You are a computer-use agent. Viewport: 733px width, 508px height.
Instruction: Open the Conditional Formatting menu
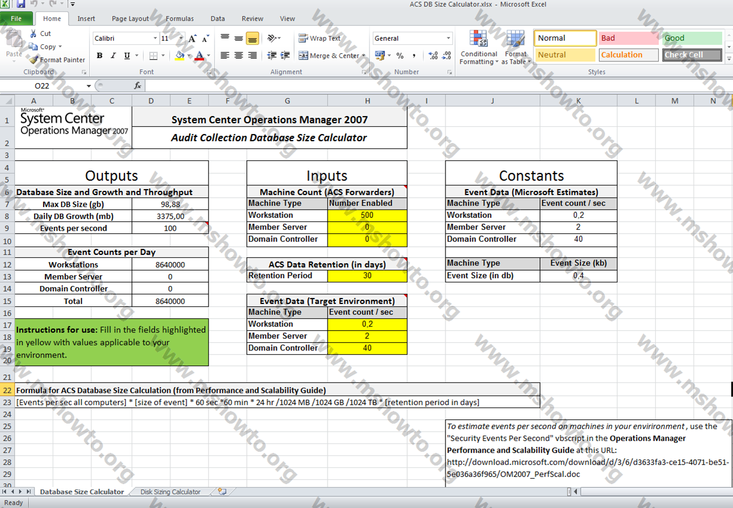(x=479, y=47)
